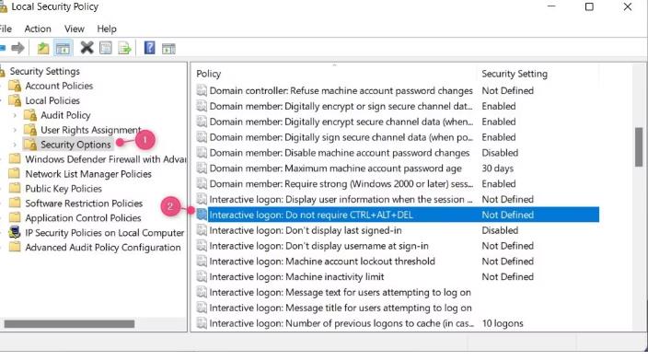Select Domain member: Digitally encrypt secure channel (when

[x=341, y=122]
